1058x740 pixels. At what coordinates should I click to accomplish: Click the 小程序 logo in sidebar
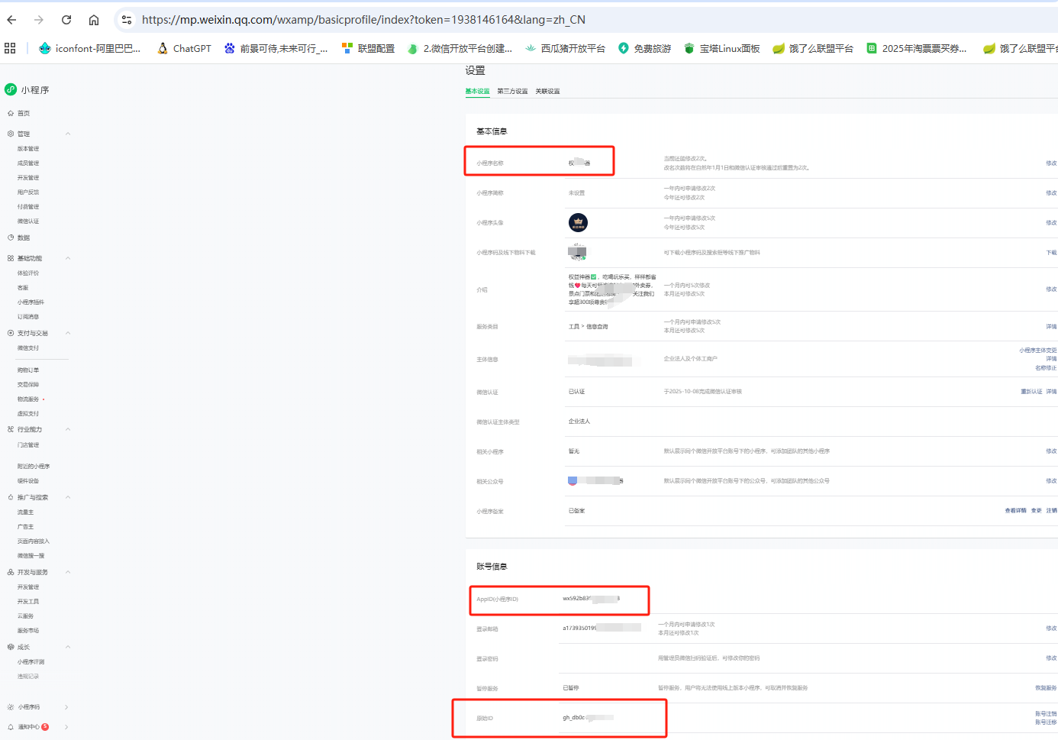(11, 89)
